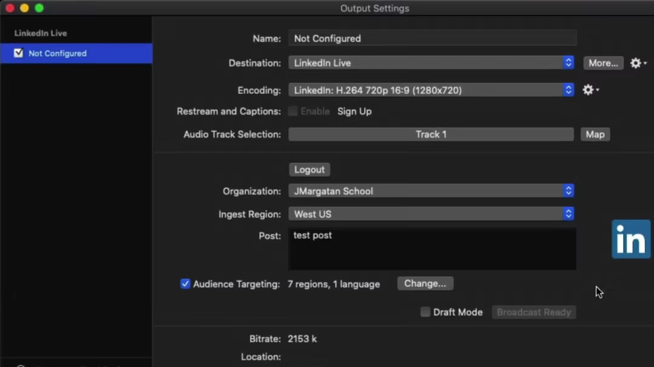
Task: Enable Restream and Captions checkbox
Action: (293, 111)
